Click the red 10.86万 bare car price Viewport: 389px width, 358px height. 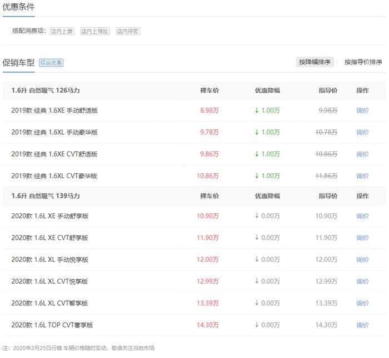(208, 176)
